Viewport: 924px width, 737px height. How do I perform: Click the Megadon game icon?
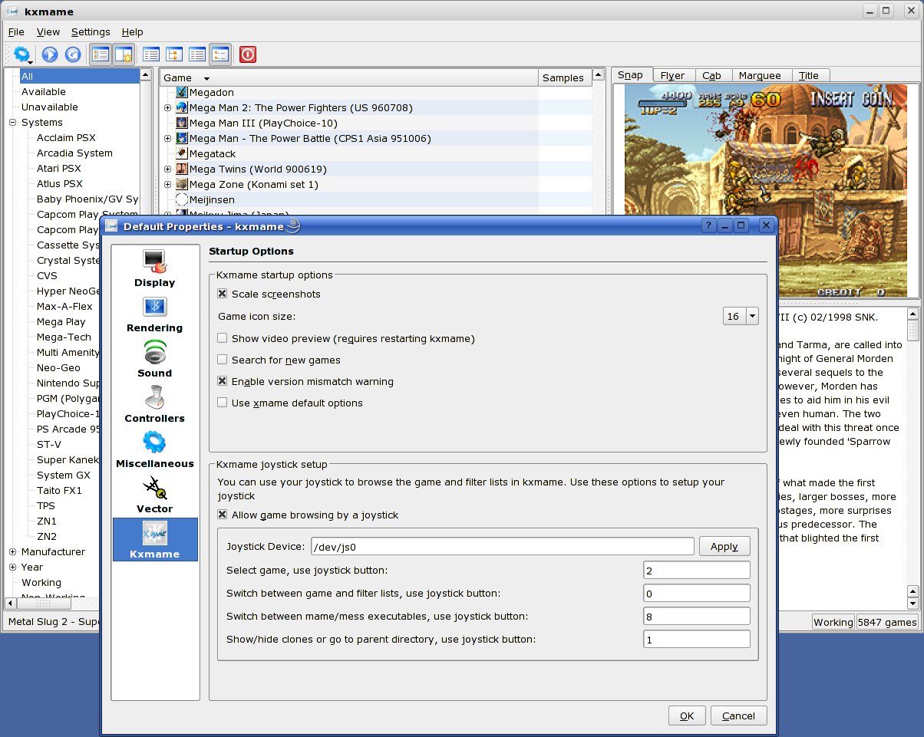(182, 92)
